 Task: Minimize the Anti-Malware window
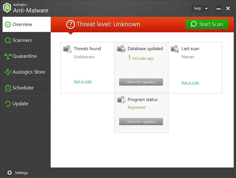[218, 8]
